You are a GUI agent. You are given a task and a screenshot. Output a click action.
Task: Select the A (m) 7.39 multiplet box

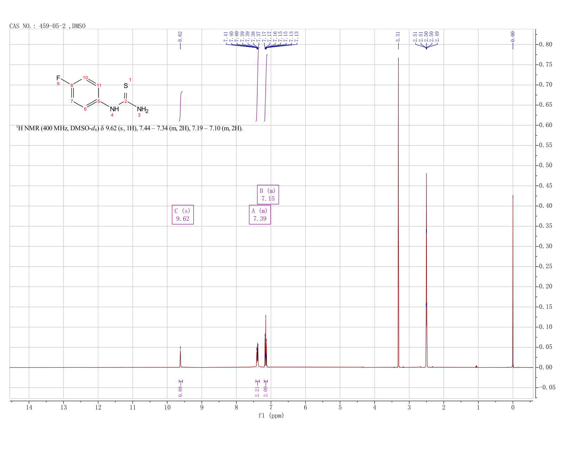click(x=260, y=215)
